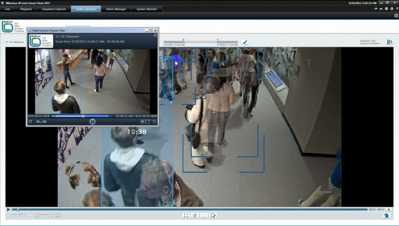This screenshot has width=399, height=226.
Task: Click the edit note icon in bottom toolbar
Action: pos(213,216)
